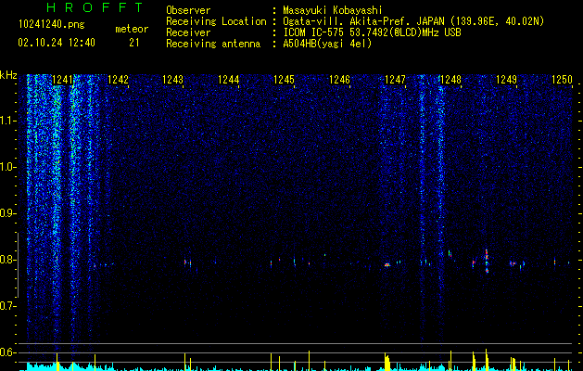This screenshot has width=583, height=371.
Task: Click the ICOM IC-575 53.7492 MHz receiver text
Action: (x=372, y=32)
